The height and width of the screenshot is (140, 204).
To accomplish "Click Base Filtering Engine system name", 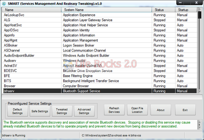I will point(78,76).
